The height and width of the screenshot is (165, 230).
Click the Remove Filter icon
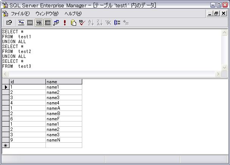(x=108, y=23)
